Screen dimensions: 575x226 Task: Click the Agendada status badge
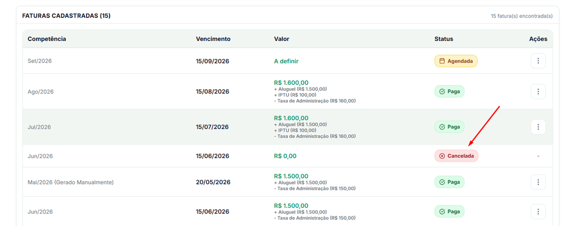tap(456, 61)
